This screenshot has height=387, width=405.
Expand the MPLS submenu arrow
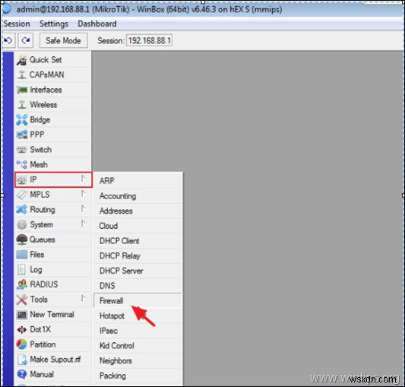(x=83, y=194)
